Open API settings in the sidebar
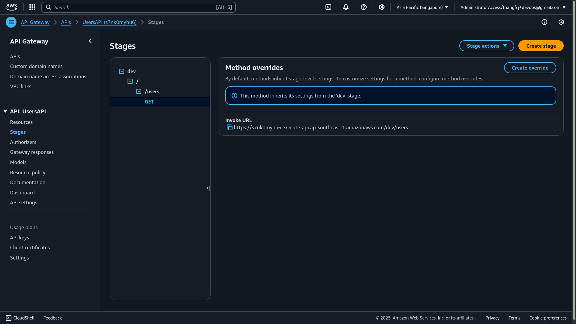The height and width of the screenshot is (324, 576). (x=24, y=202)
